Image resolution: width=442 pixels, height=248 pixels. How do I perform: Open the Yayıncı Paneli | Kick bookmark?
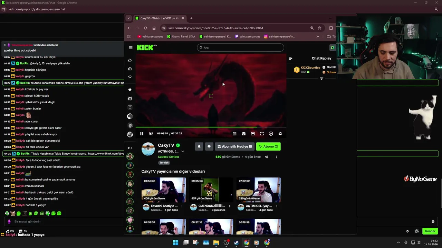pos(181,37)
